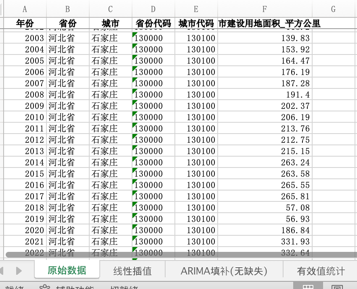Switch to the 原始数据 sheet tab
The height and width of the screenshot is (289, 357).
pos(67,270)
